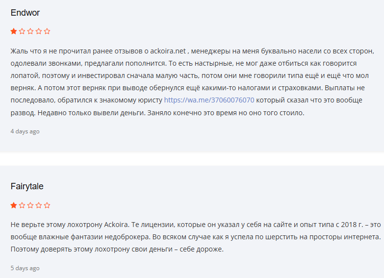Click the third star in Fairytale's rating

click(30, 205)
